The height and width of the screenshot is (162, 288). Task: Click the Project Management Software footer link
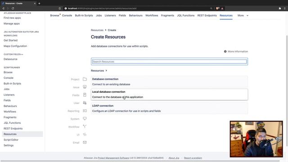click(x=113, y=158)
